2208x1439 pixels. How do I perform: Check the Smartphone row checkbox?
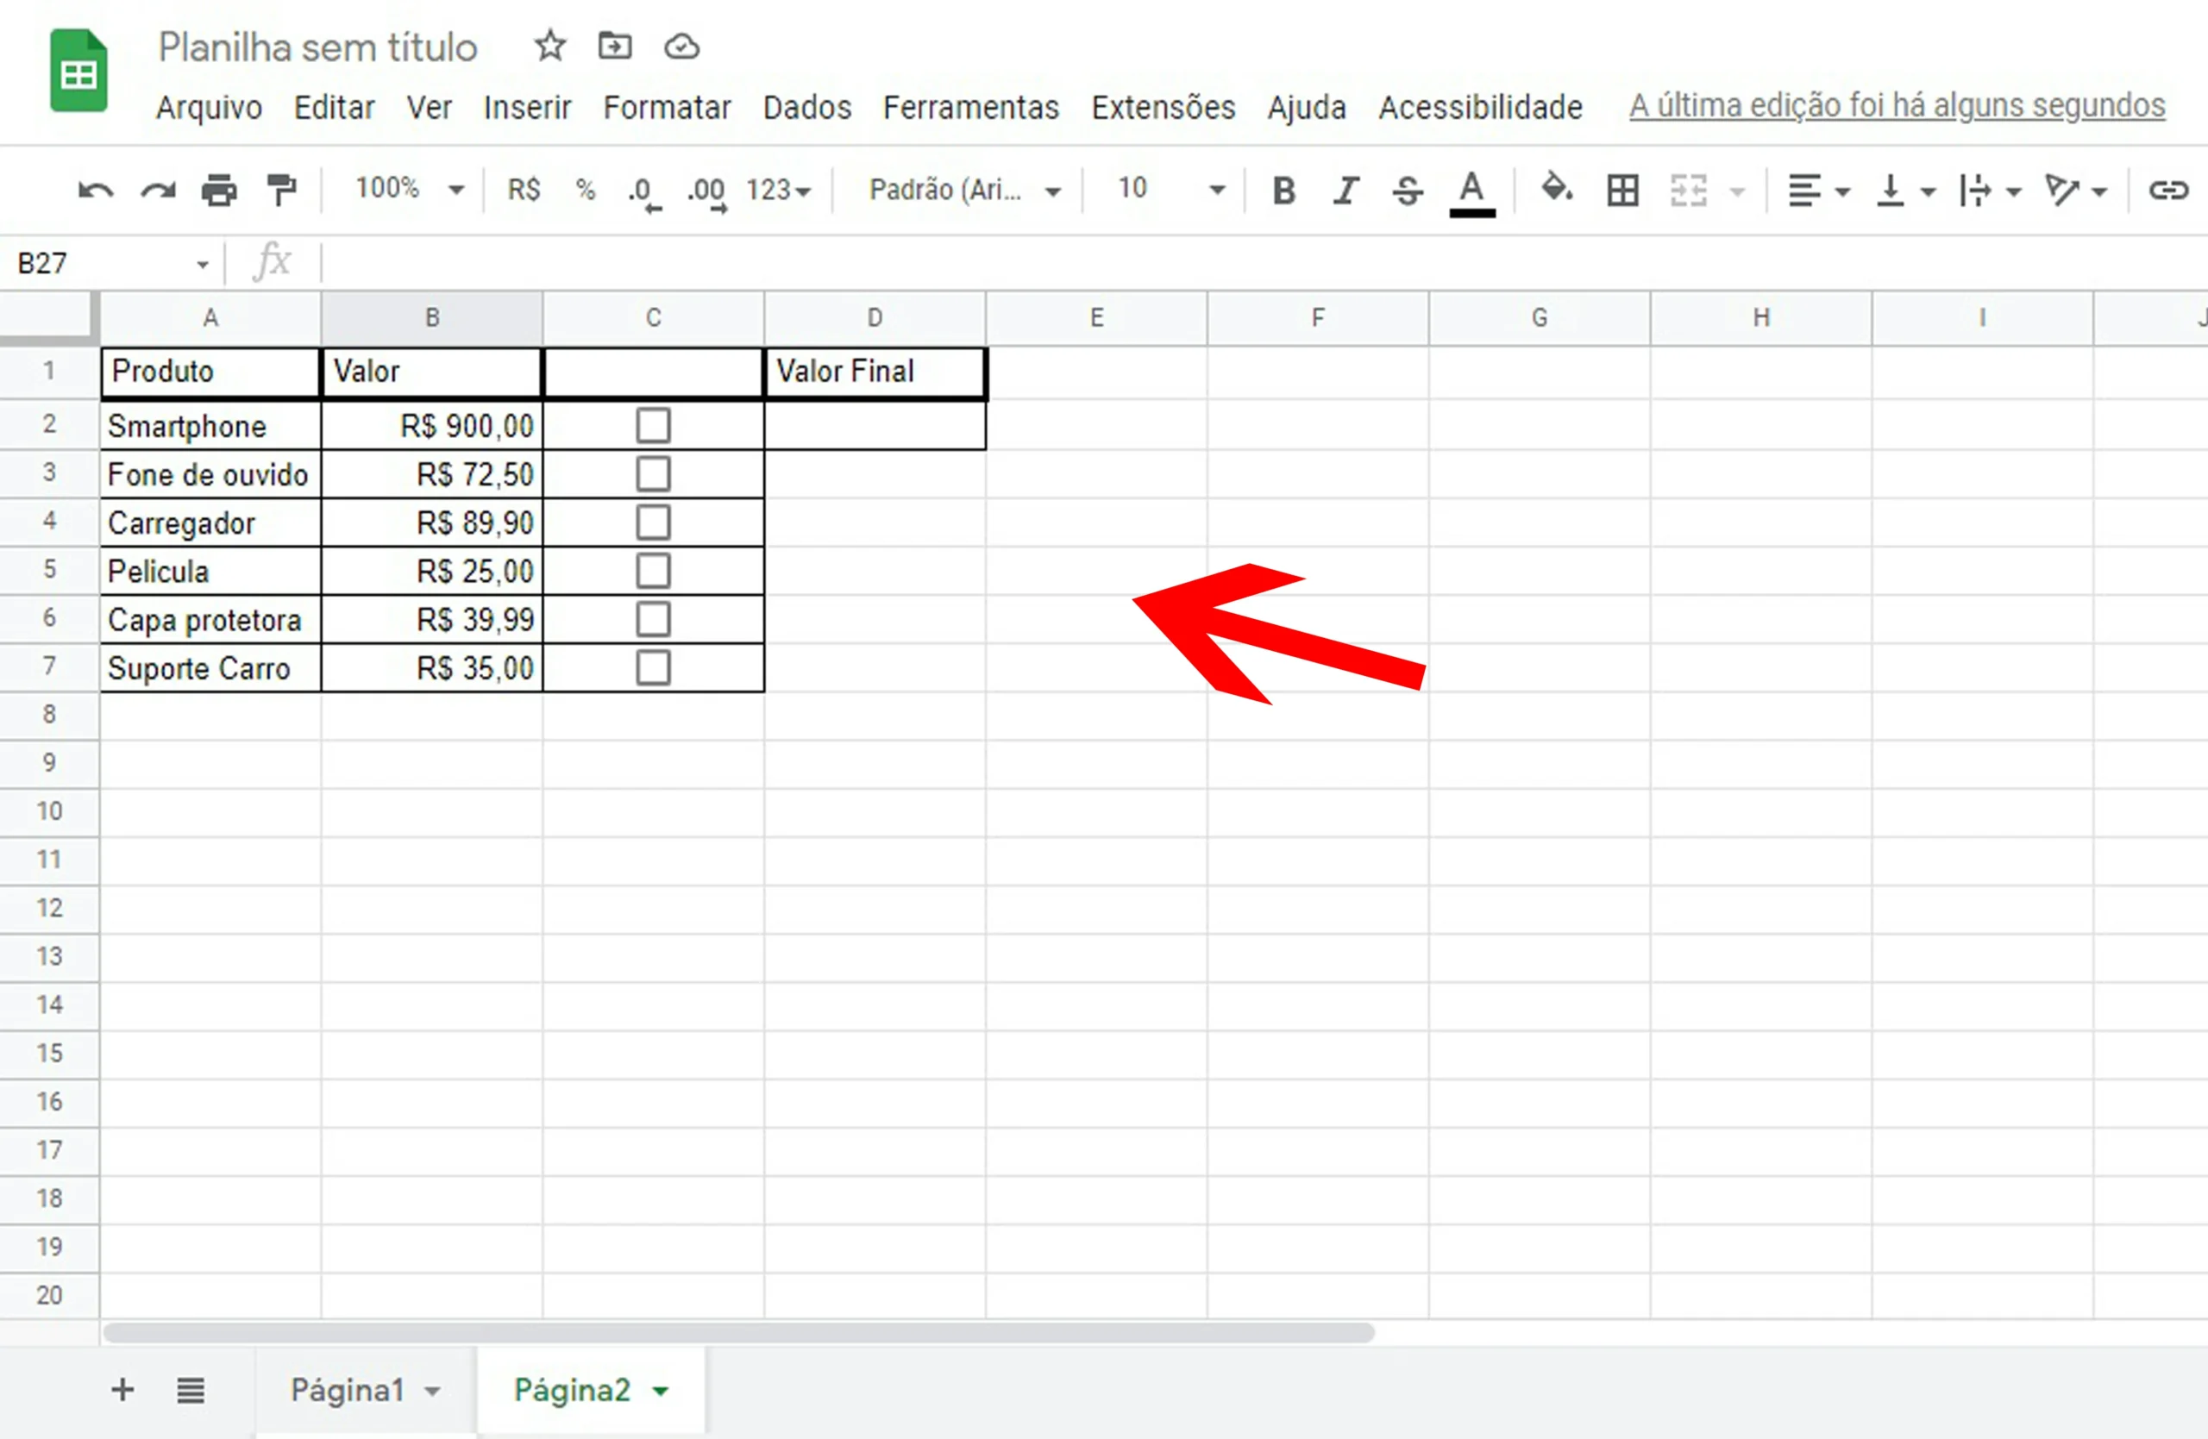tap(653, 426)
